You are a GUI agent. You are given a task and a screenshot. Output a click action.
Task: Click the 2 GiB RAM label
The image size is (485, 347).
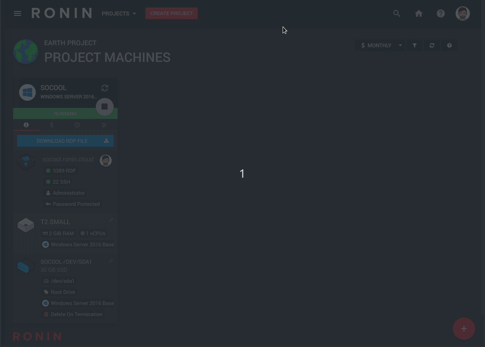click(x=58, y=234)
